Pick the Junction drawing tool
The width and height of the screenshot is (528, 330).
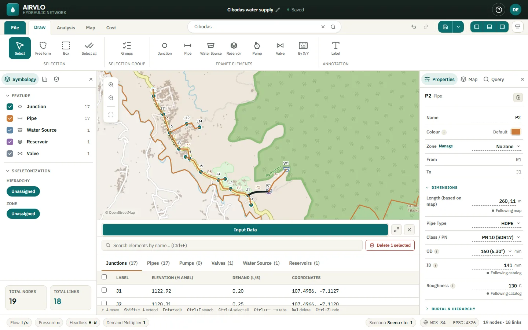point(165,48)
